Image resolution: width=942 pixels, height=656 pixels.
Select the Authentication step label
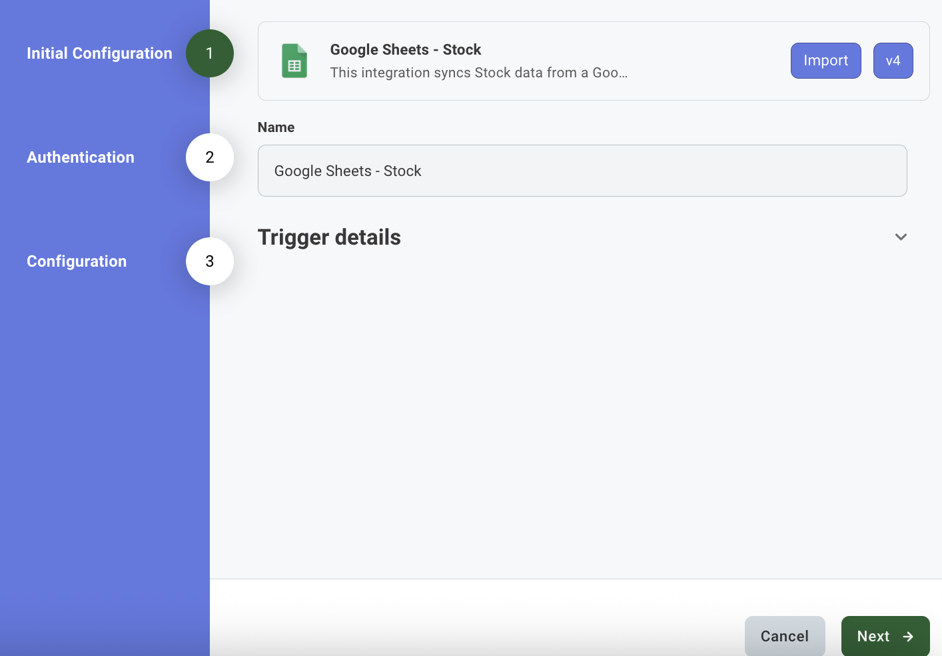[x=81, y=157]
